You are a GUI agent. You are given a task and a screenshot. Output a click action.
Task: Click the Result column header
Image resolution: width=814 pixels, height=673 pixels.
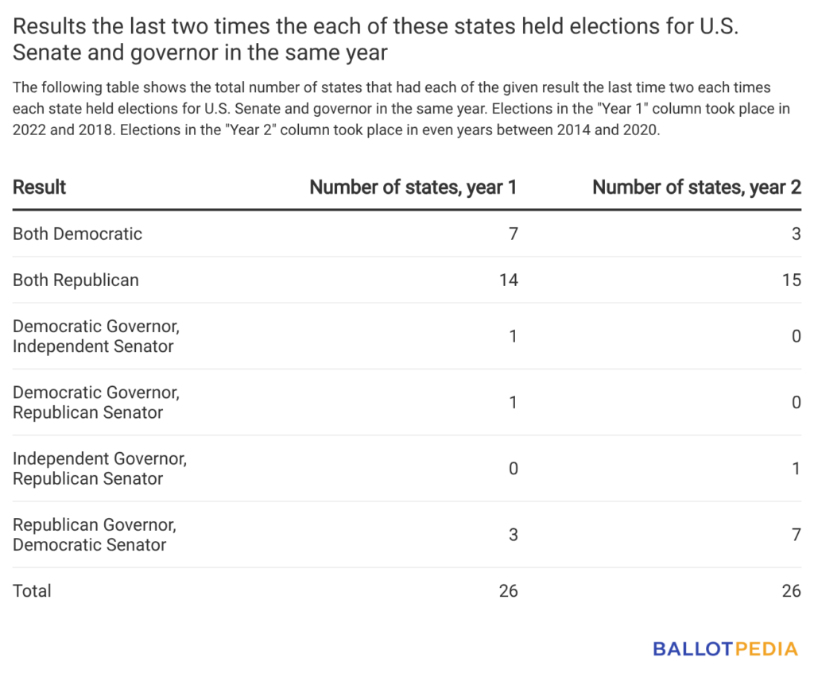click(x=39, y=188)
